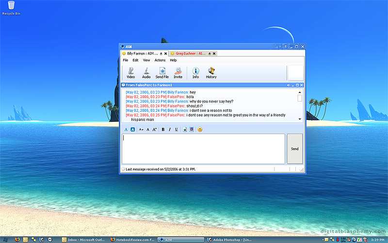Open the Actions menu
The width and height of the screenshot is (388, 243).
coord(160,60)
